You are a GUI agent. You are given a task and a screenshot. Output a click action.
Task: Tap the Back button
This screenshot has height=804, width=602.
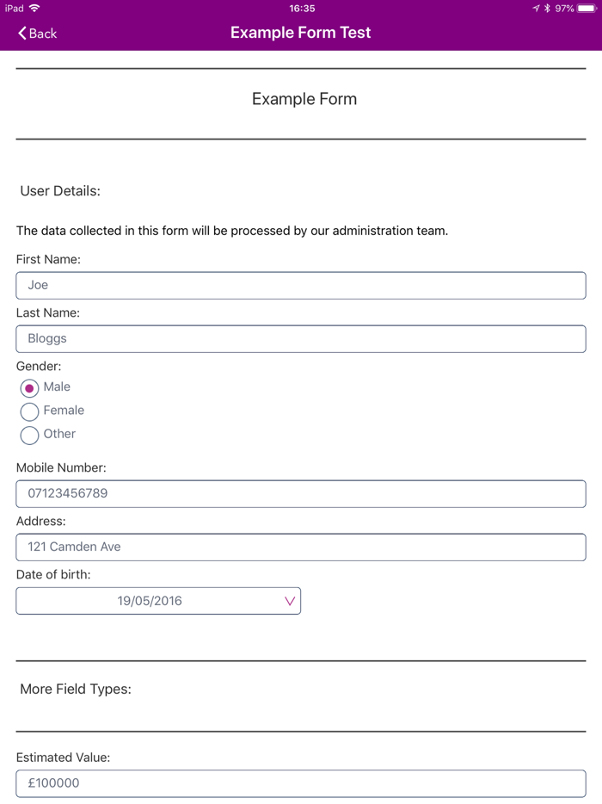tap(35, 33)
